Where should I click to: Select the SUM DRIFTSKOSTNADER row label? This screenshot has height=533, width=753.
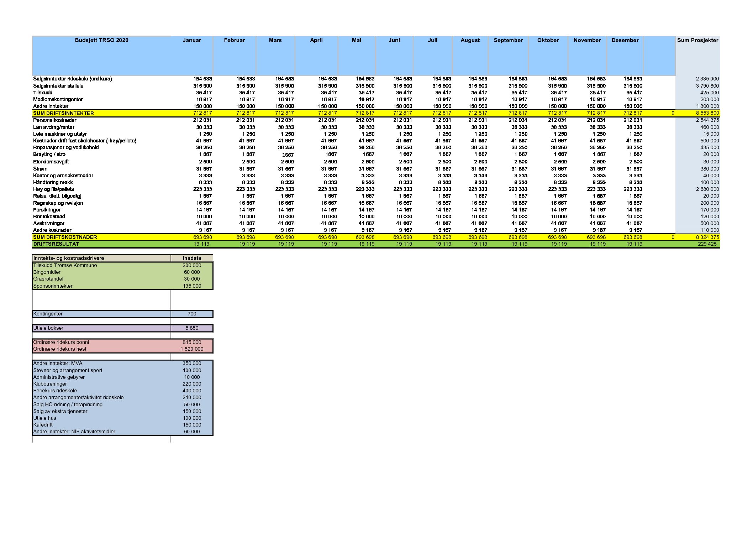tap(65, 237)
